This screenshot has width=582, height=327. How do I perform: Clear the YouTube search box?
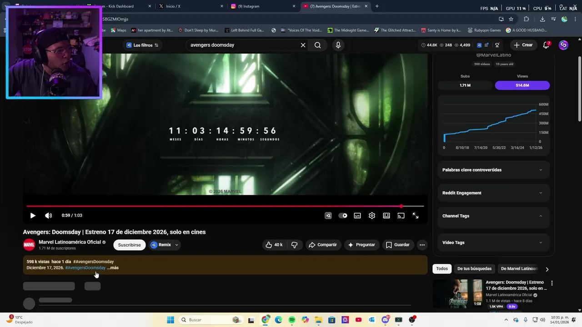303,45
